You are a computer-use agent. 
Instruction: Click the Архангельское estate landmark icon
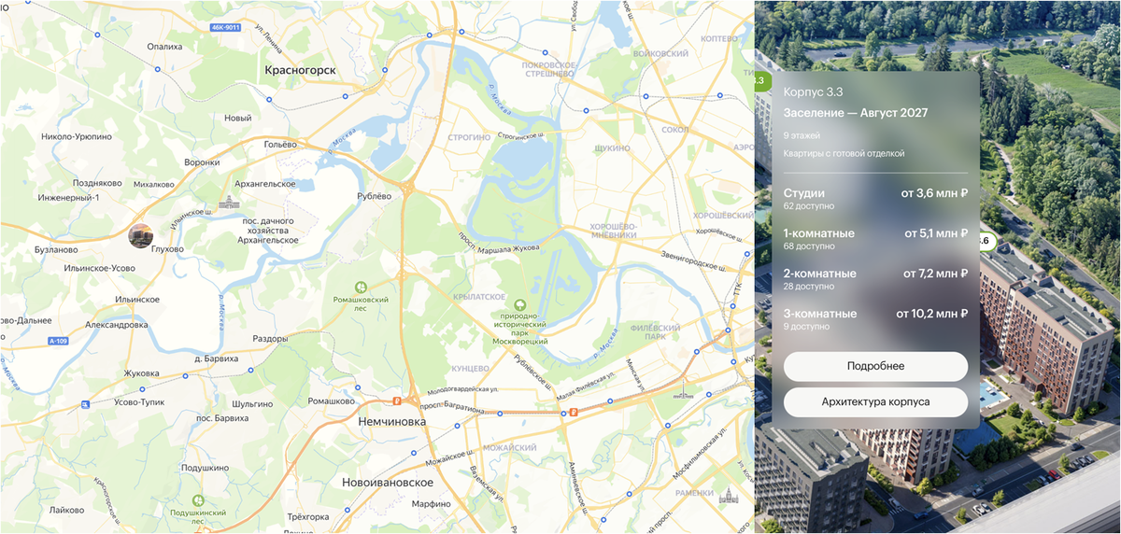pos(228,203)
